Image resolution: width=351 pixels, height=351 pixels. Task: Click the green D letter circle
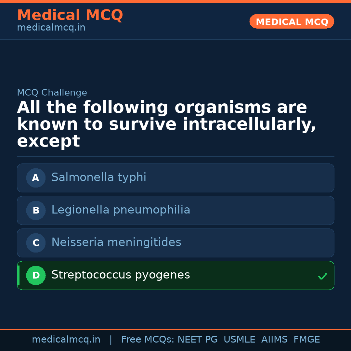[x=36, y=275]
